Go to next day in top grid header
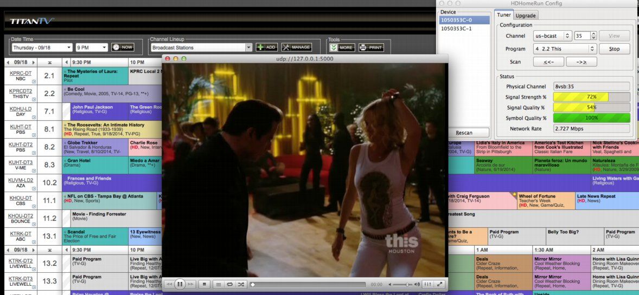639x295 pixels. point(34,63)
